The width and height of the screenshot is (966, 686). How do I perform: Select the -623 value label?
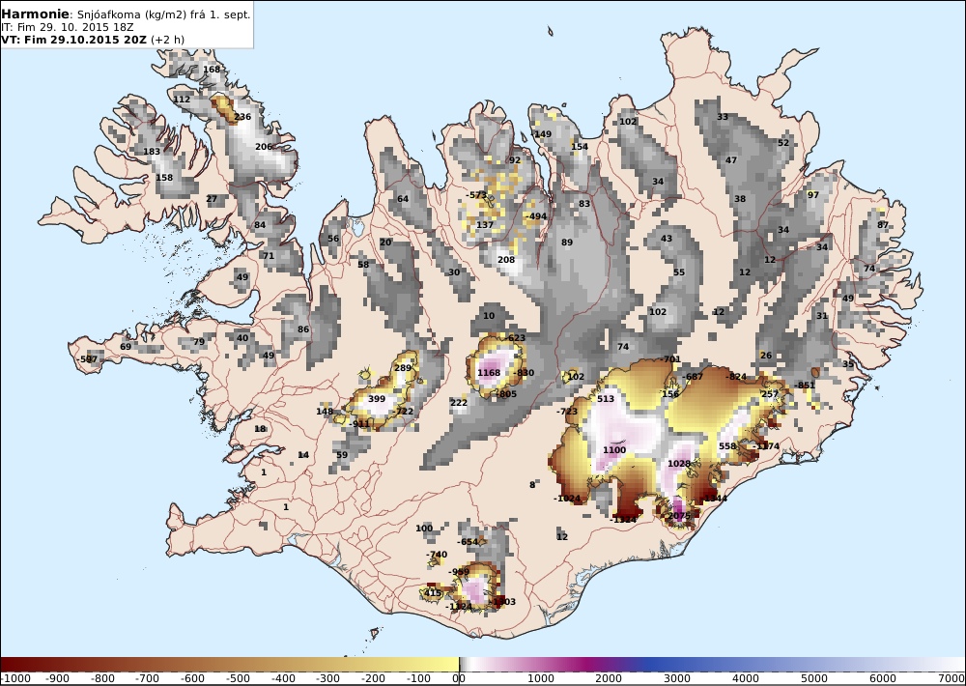point(515,338)
